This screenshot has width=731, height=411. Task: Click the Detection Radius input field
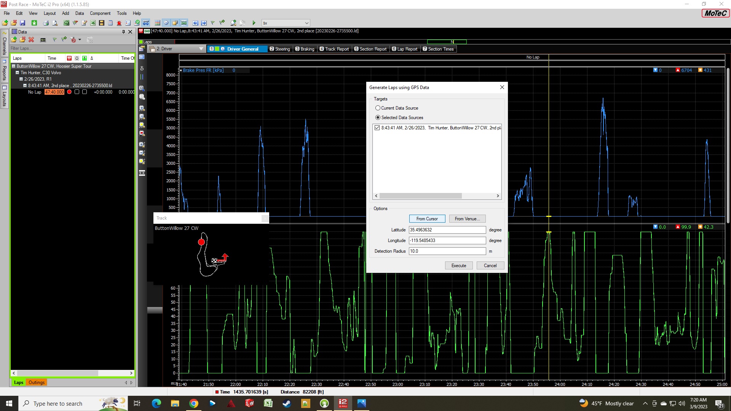pos(447,251)
